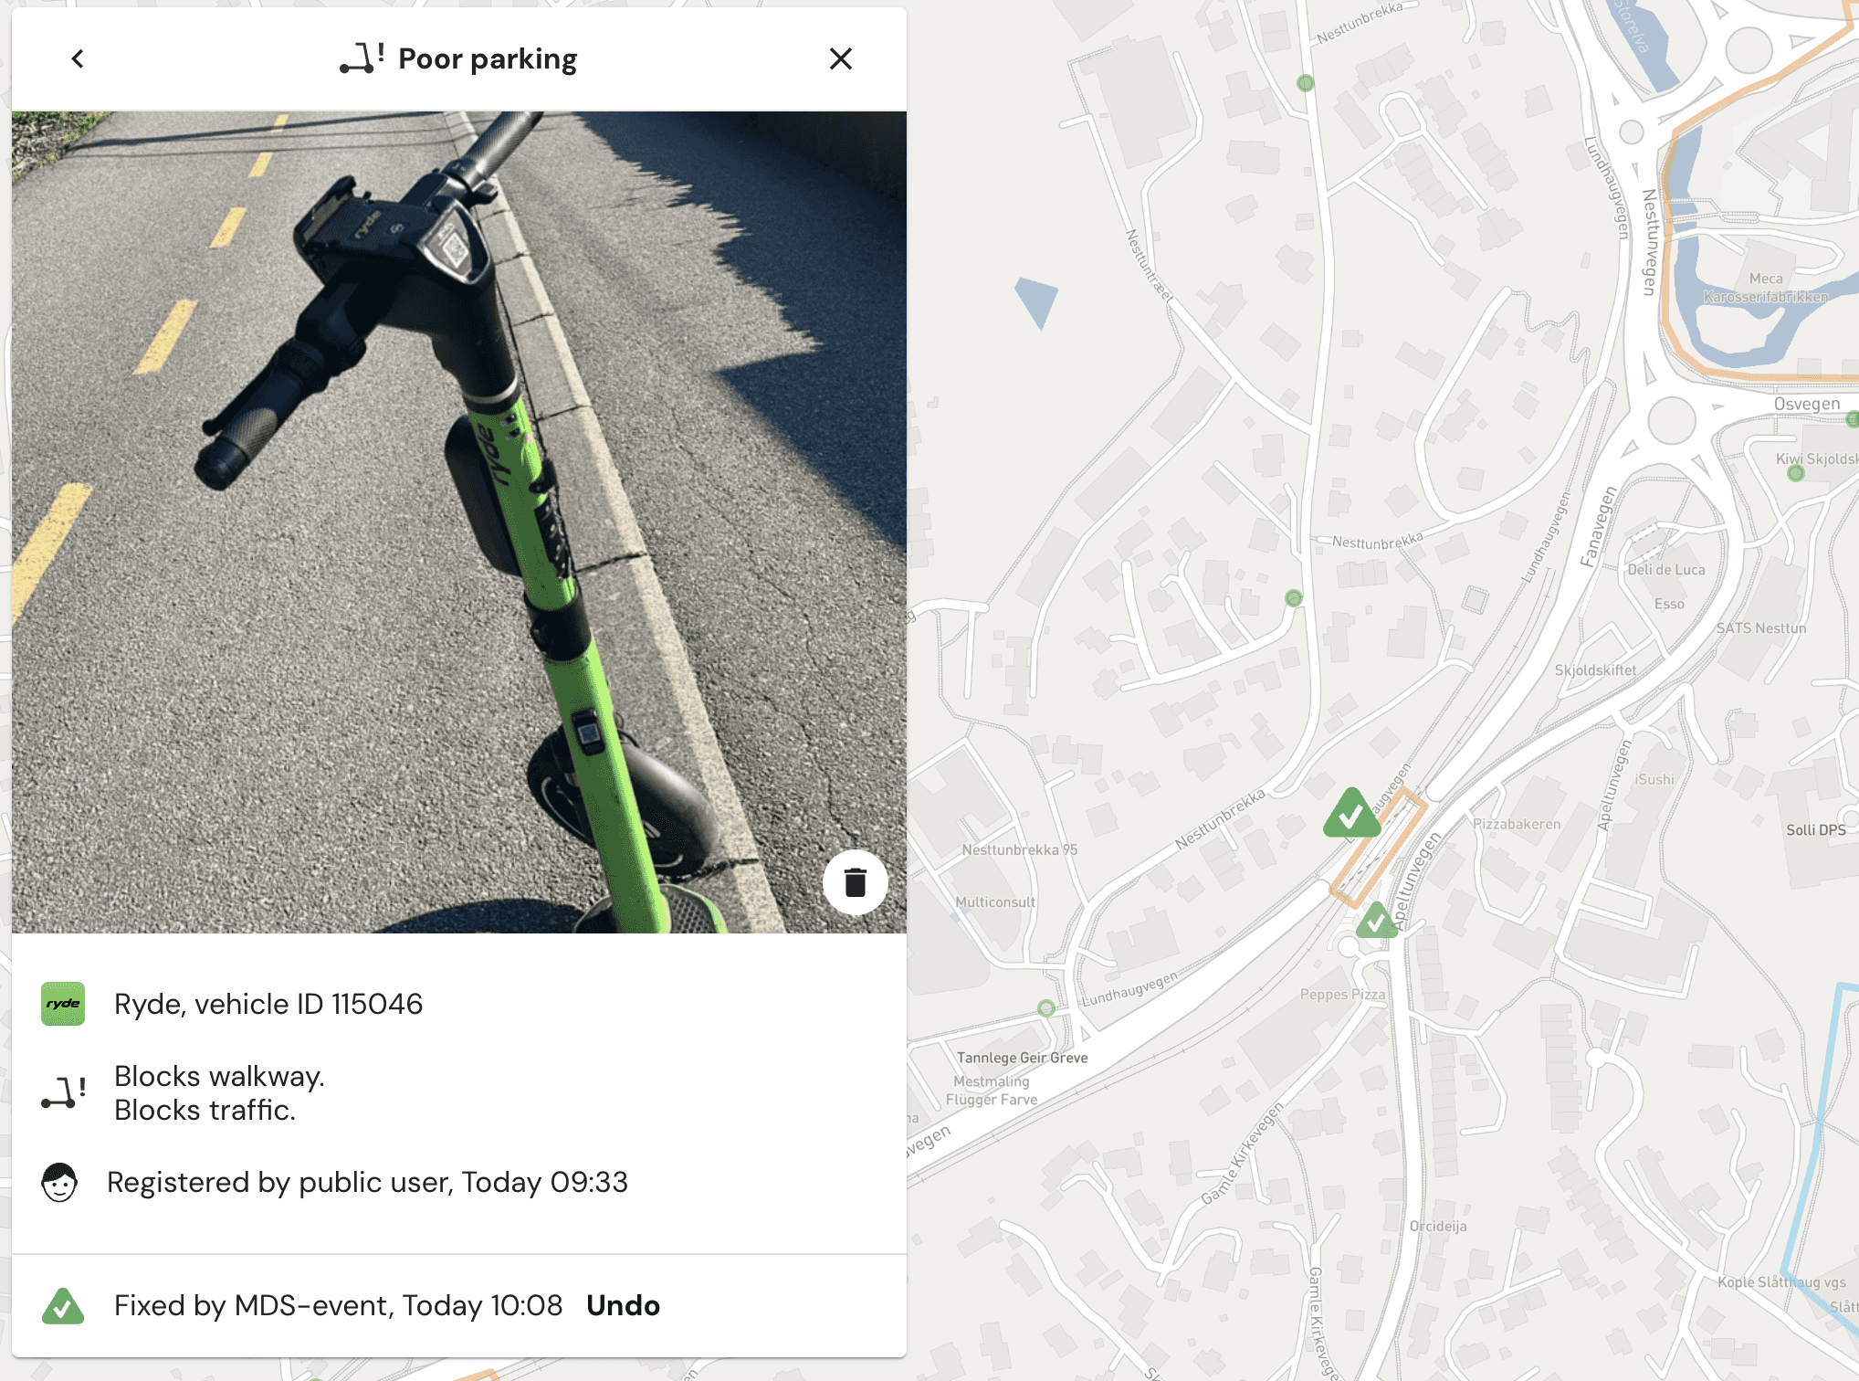Go back with the left chevron arrow
This screenshot has width=1859, height=1381.
point(78,59)
